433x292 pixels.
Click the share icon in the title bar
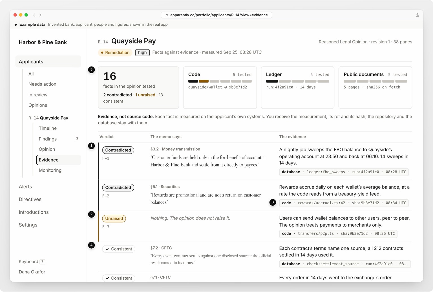(417, 15)
